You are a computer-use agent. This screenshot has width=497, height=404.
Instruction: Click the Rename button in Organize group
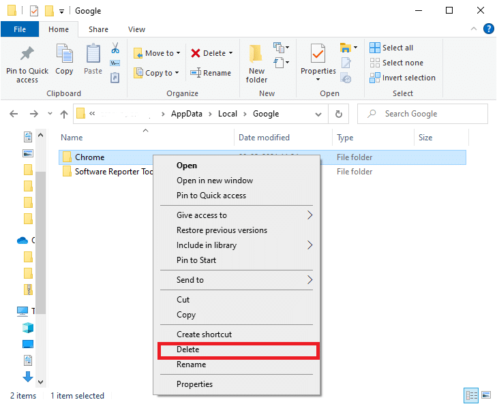[x=211, y=73]
